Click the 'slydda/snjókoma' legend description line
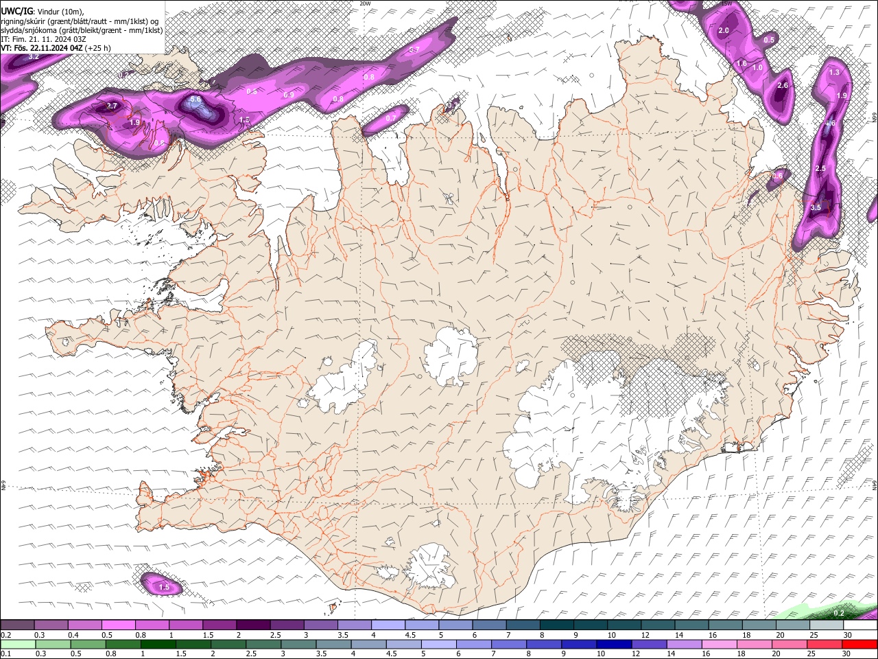 click(x=82, y=30)
